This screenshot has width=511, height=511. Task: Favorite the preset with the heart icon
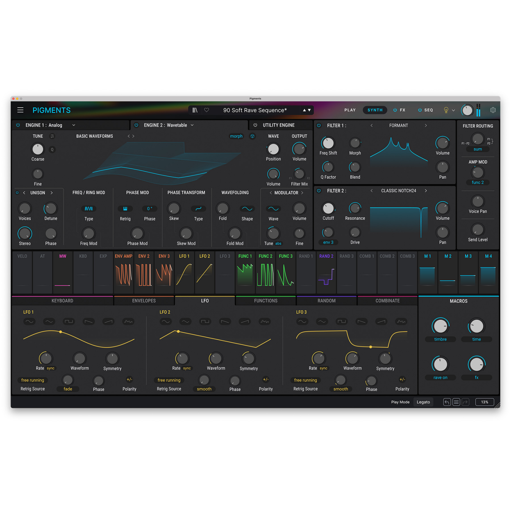(x=207, y=110)
